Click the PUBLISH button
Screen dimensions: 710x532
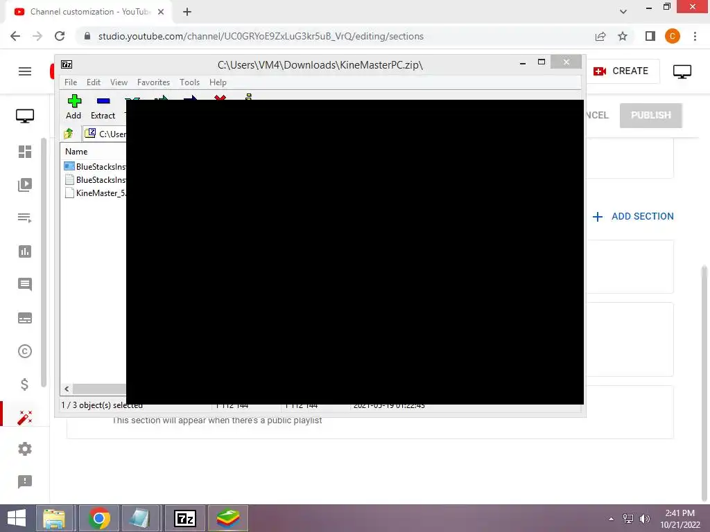tap(650, 116)
